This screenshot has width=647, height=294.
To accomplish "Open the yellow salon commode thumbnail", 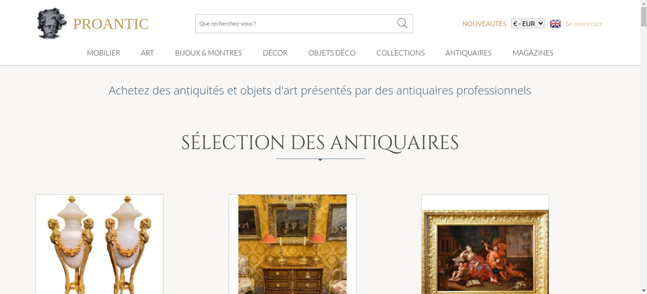I will tap(292, 244).
